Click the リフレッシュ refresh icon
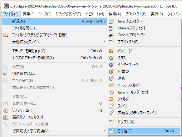The width and height of the screenshot is (182, 137). click(x=6, y=110)
